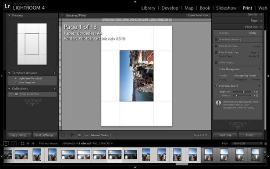This screenshot has height=169, width=270.
Task: Click the filmstrip grid view icon
Action: (x=22, y=143)
